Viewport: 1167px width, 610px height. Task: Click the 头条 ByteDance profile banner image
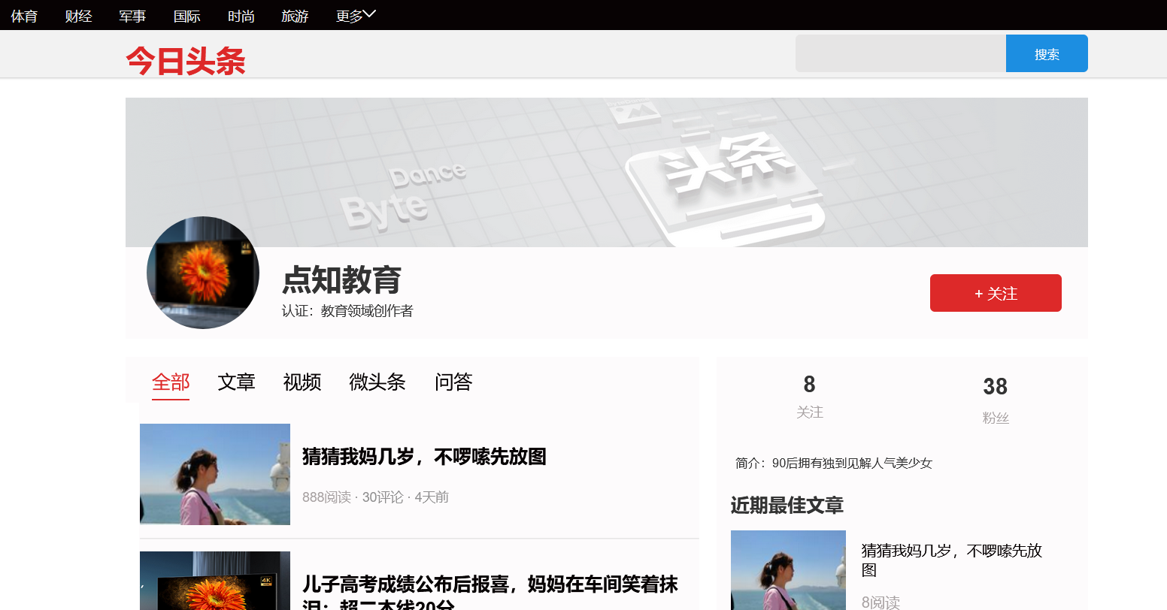click(x=607, y=172)
